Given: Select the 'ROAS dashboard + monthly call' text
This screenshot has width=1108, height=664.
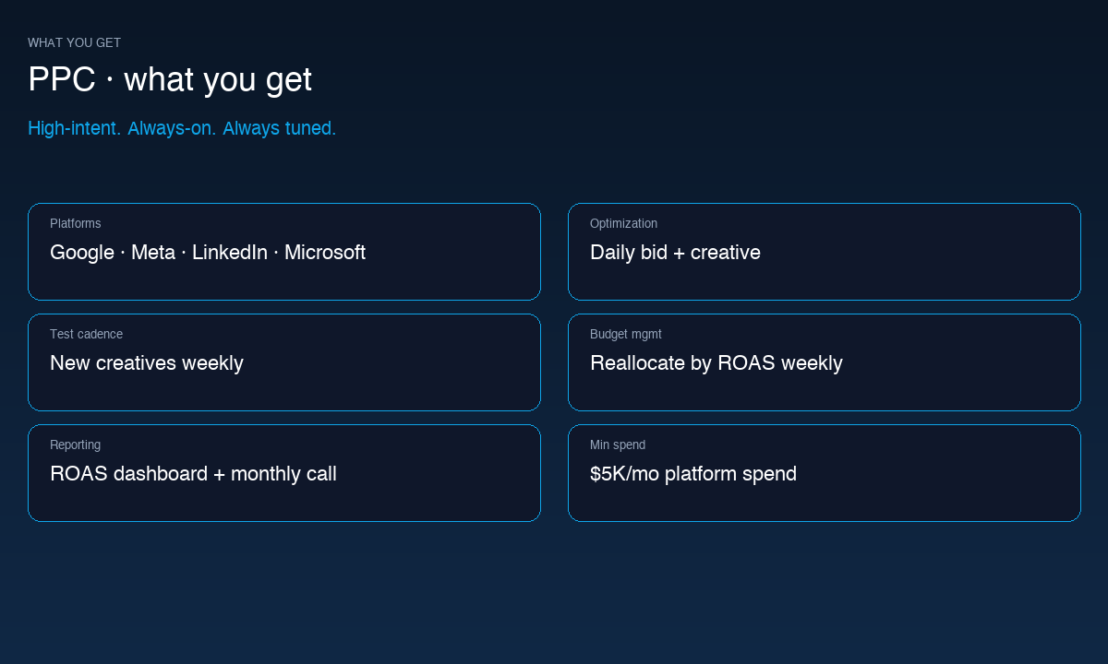Looking at the screenshot, I should pyautogui.click(x=193, y=474).
